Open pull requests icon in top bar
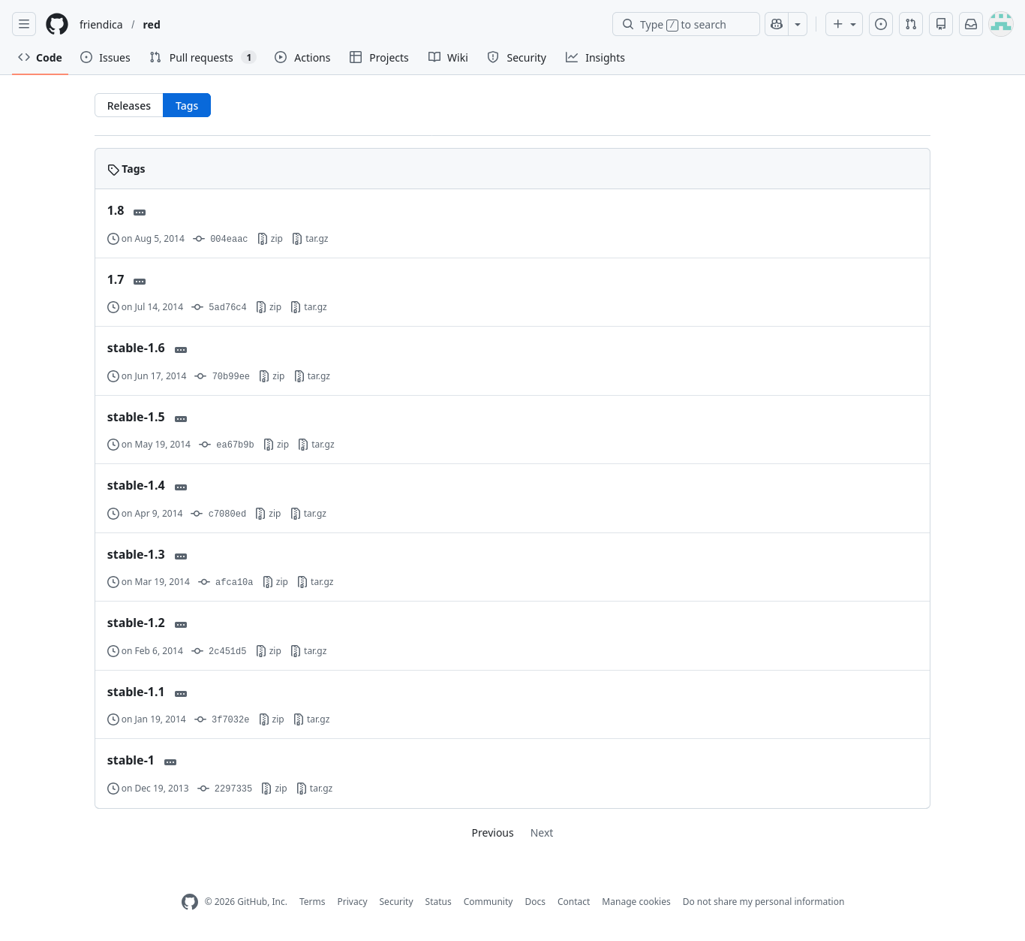The image size is (1025, 941). click(911, 24)
